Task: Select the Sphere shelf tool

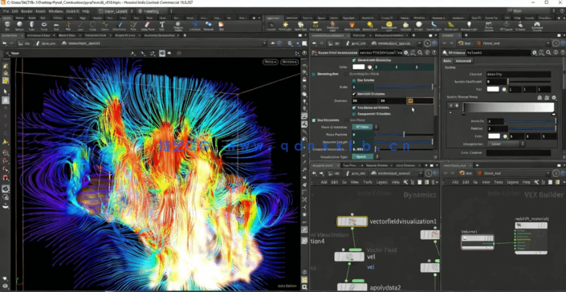Action: (x=19, y=26)
